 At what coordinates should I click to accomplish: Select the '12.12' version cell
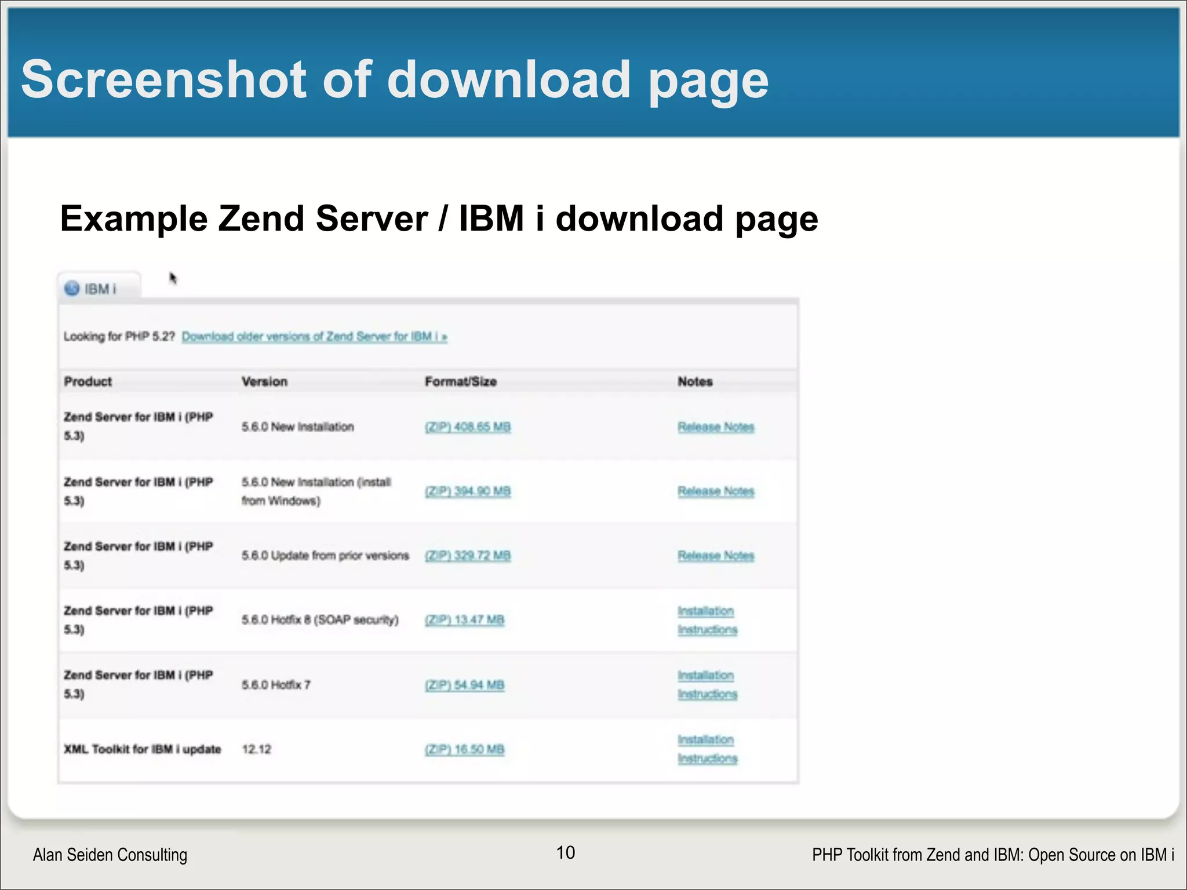pos(256,749)
